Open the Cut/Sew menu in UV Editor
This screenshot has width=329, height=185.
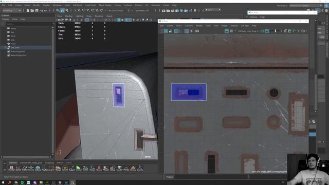tap(189, 26)
